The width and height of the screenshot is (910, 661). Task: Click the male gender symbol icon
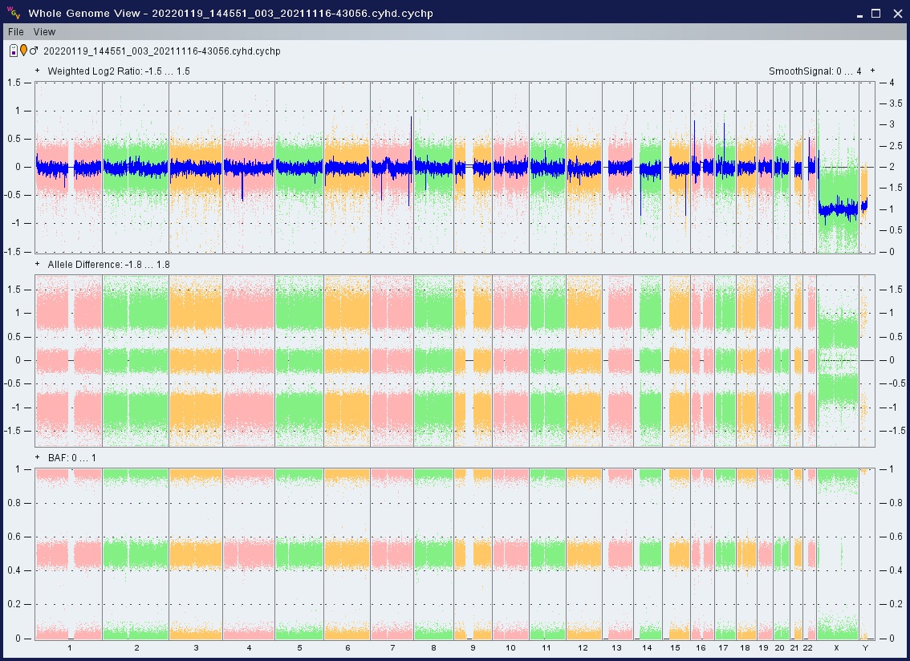[34, 51]
